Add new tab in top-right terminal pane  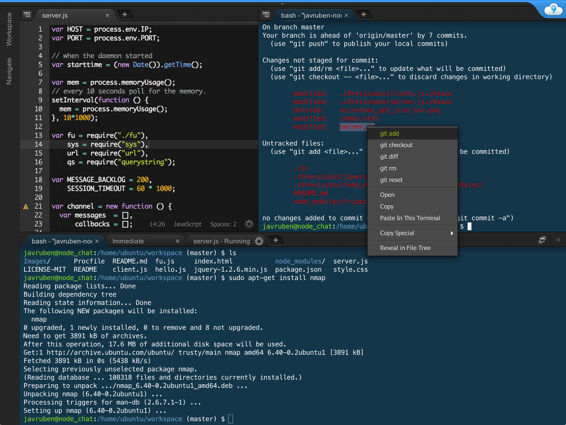click(x=363, y=15)
